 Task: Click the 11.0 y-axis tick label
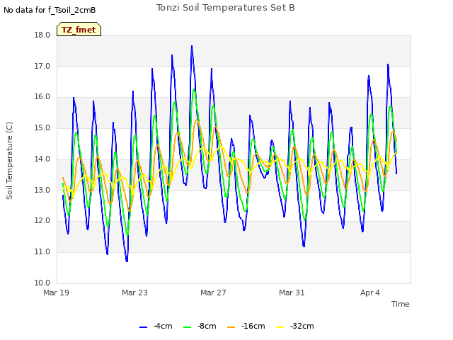pyautogui.click(x=42, y=252)
